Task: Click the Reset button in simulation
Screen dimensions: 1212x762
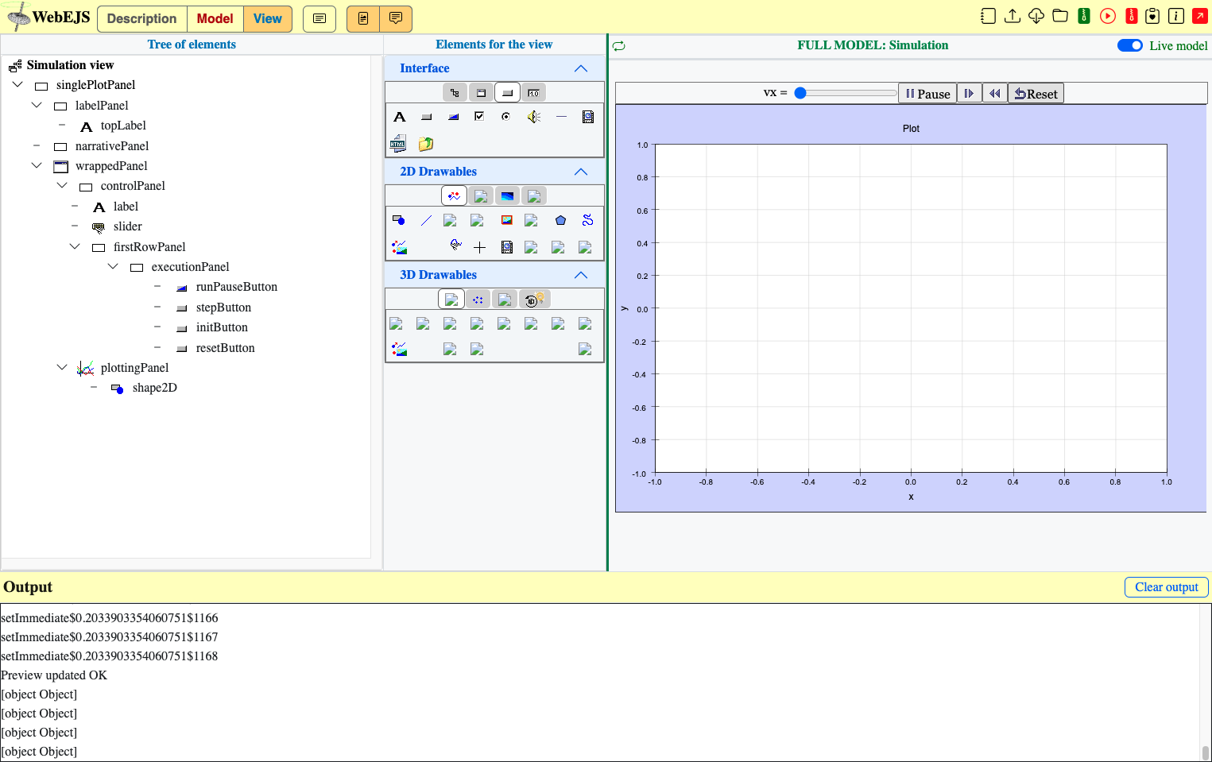Action: coord(1036,94)
